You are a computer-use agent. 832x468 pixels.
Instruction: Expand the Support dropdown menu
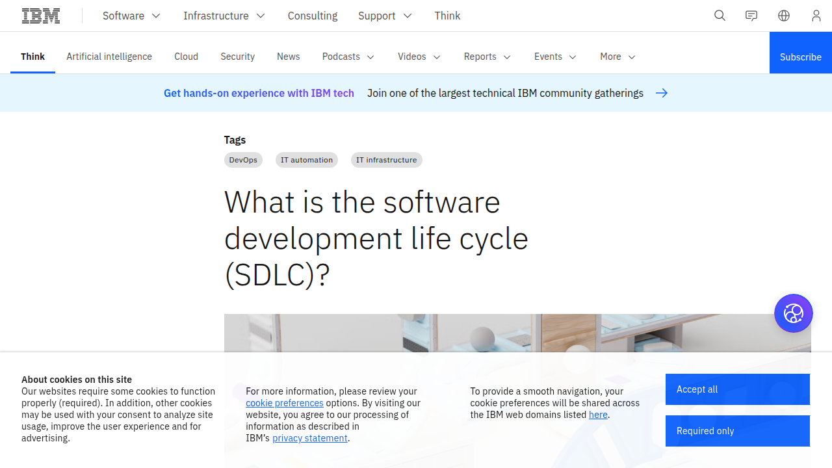(x=385, y=16)
